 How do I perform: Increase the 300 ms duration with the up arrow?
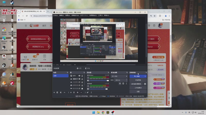tap(126, 79)
